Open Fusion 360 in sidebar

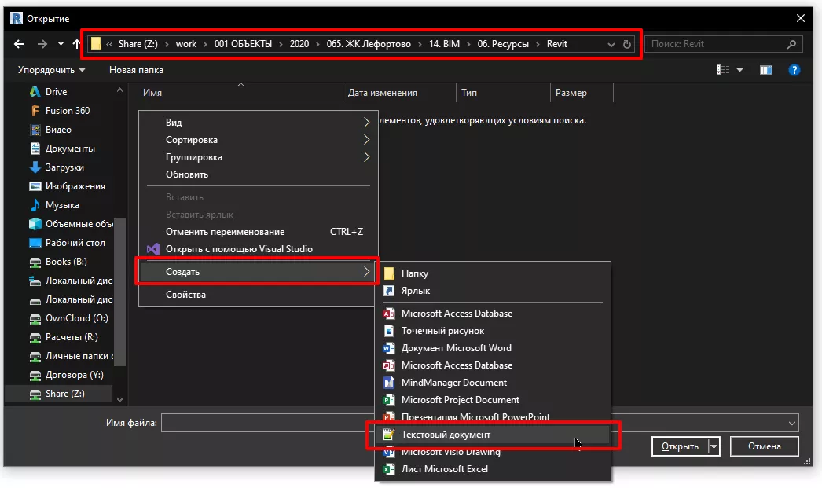tap(67, 111)
